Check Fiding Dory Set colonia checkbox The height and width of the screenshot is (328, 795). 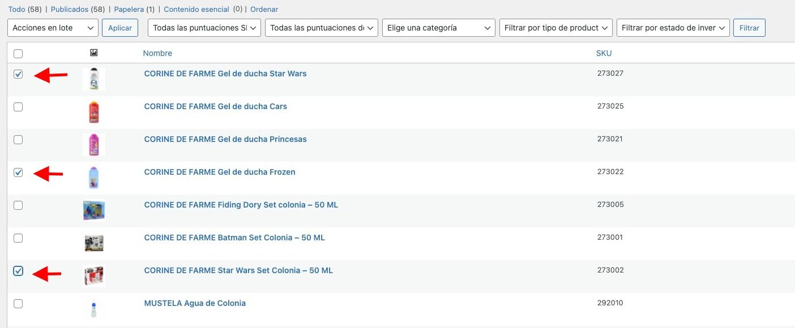[18, 205]
